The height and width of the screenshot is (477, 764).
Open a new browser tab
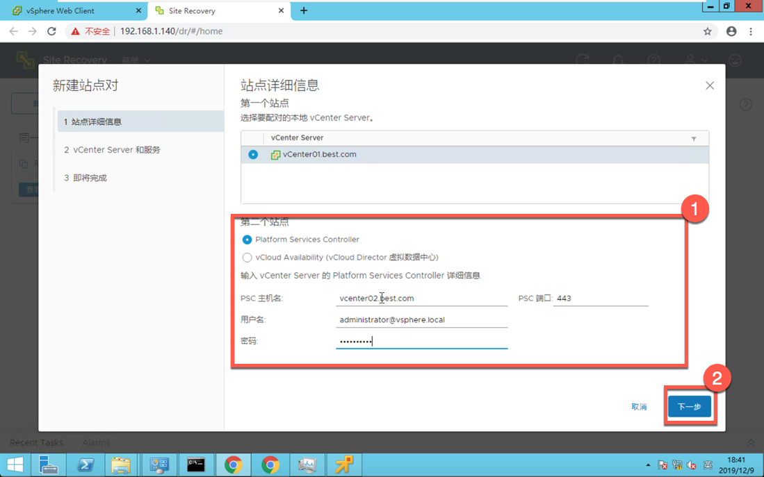point(304,10)
